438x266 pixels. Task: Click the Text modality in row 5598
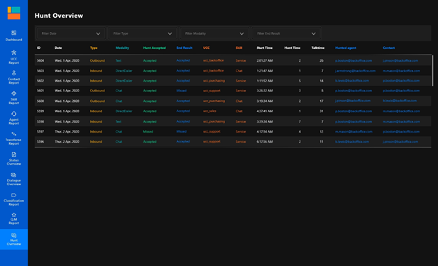click(x=119, y=121)
